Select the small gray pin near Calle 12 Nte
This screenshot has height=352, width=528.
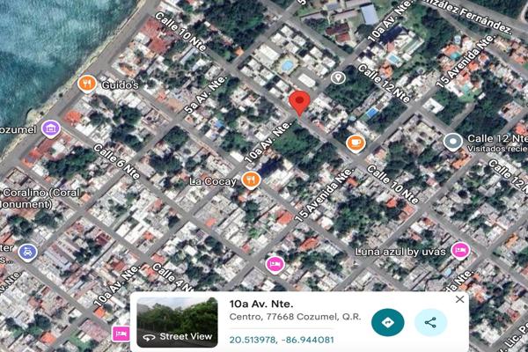pyautogui.click(x=337, y=78)
